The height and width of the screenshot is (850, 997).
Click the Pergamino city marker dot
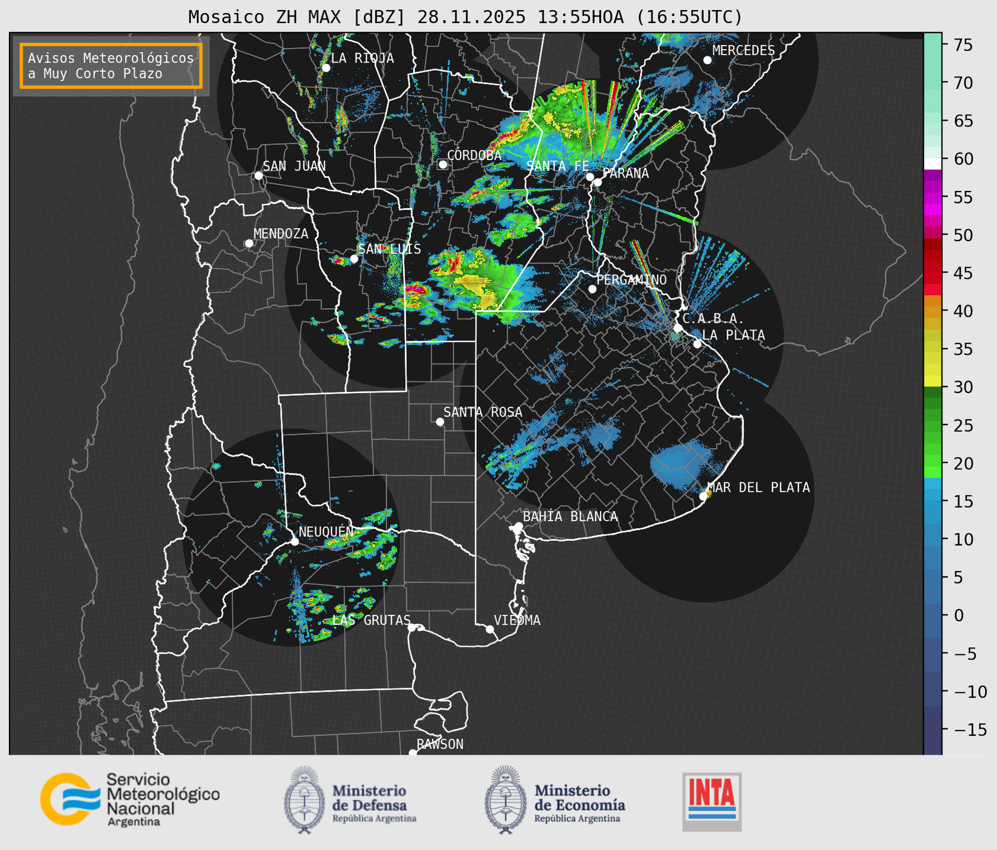point(592,289)
